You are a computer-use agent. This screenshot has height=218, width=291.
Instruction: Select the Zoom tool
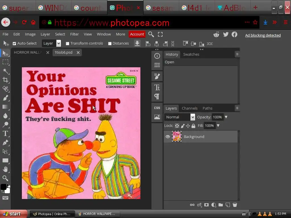[6, 178]
